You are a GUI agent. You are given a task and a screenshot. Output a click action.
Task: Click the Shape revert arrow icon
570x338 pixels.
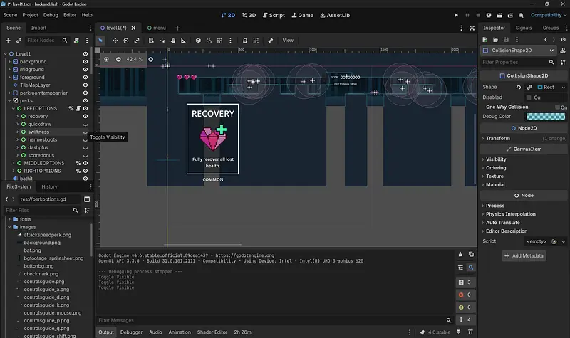pyautogui.click(x=519, y=87)
